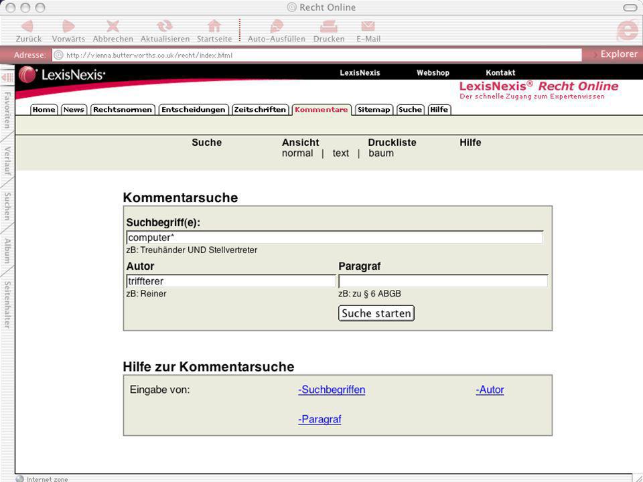Click the Autor input field
Image resolution: width=643 pixels, height=482 pixels.
pyautogui.click(x=231, y=281)
